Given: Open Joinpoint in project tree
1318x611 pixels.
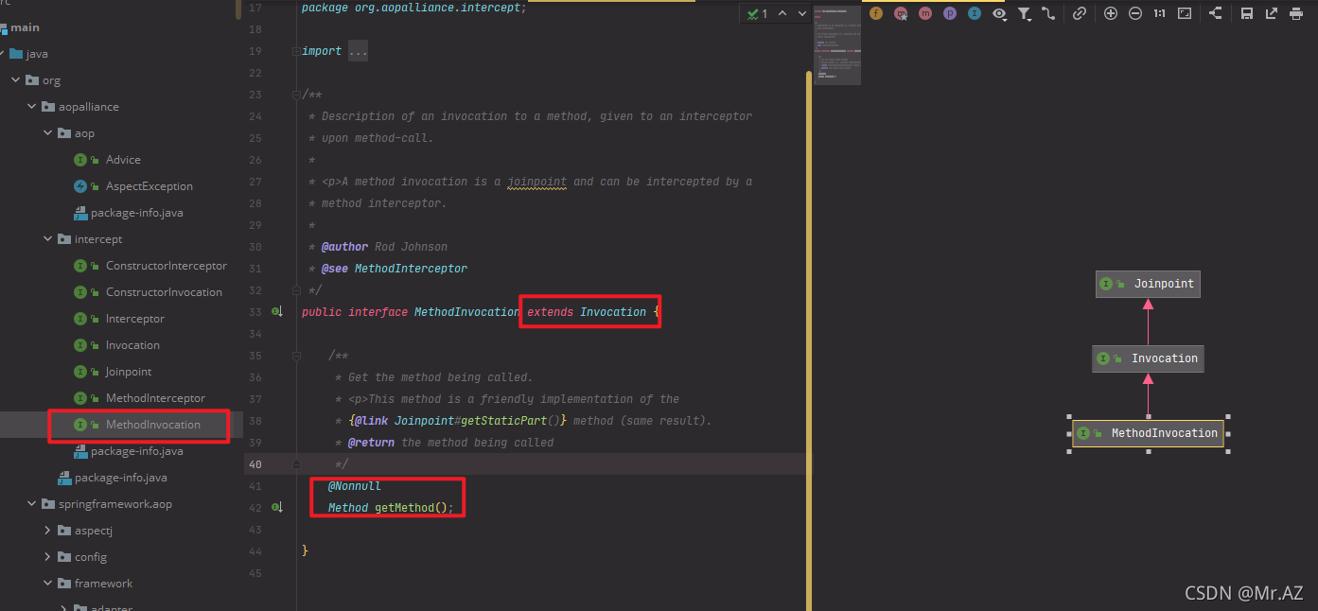Looking at the screenshot, I should pos(129,372).
